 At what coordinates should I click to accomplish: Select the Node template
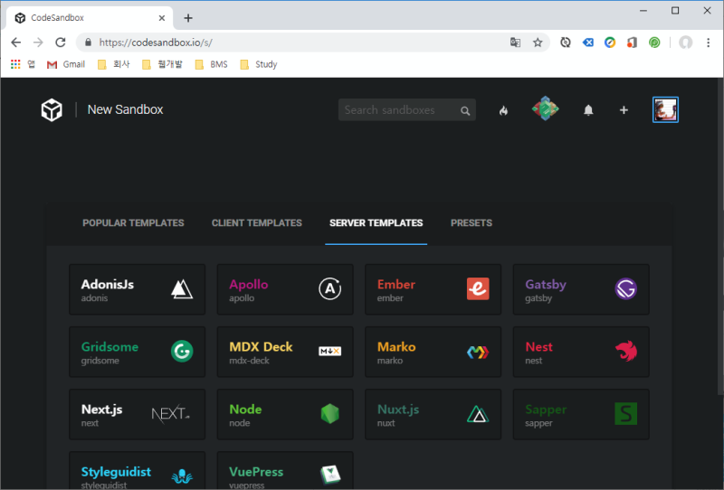point(285,414)
